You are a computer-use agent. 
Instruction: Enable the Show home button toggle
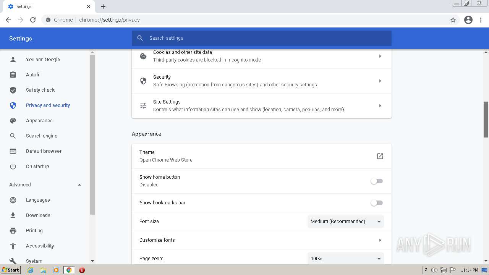point(377,181)
